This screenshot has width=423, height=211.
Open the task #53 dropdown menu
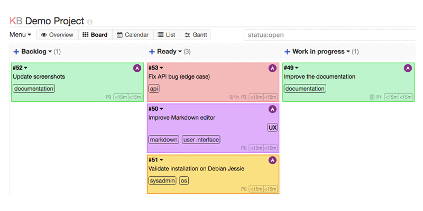pyautogui.click(x=161, y=68)
